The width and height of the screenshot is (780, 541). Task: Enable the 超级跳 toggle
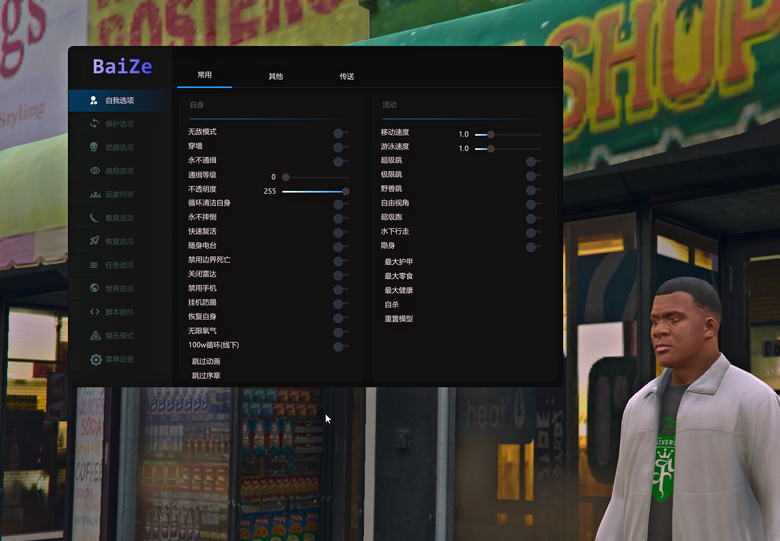coord(533,161)
